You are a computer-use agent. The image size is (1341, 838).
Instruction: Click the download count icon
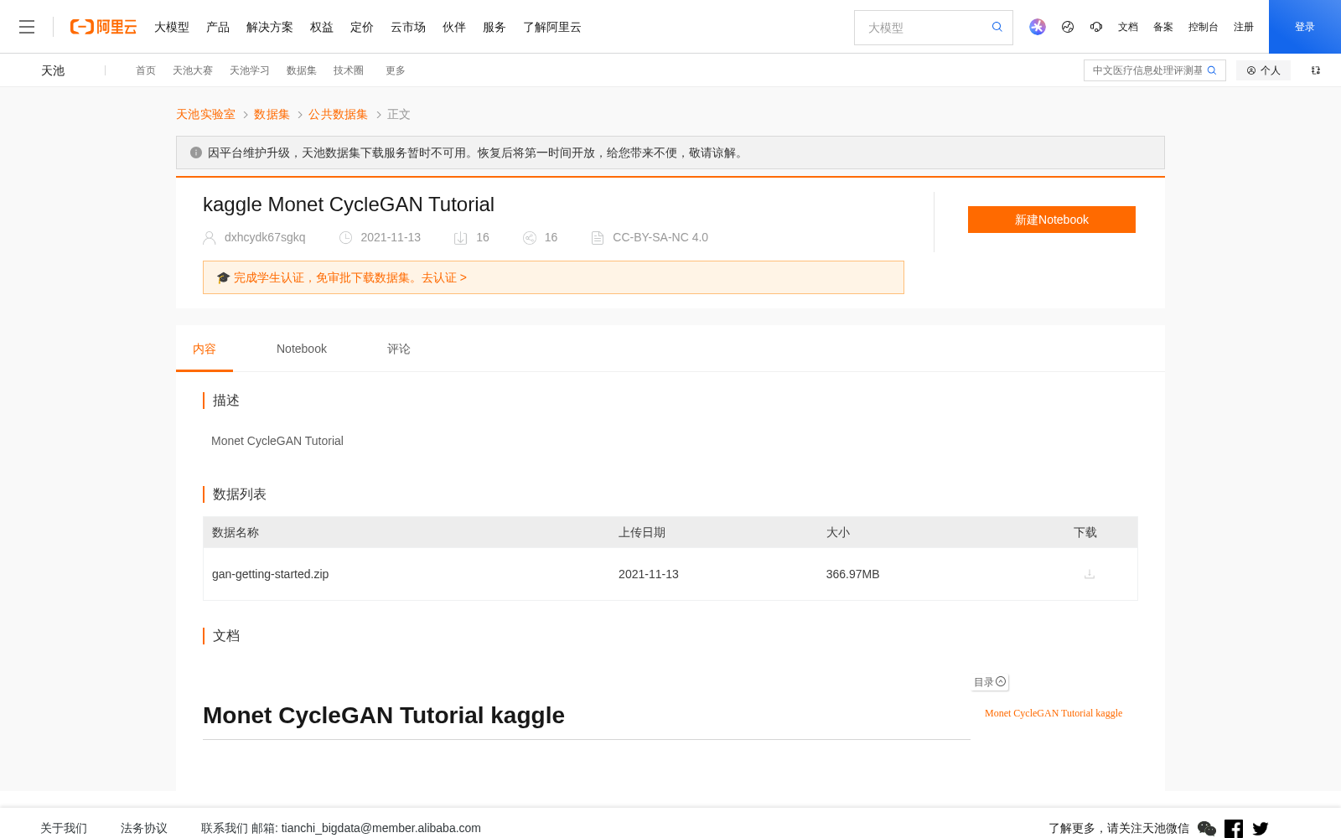[460, 238]
